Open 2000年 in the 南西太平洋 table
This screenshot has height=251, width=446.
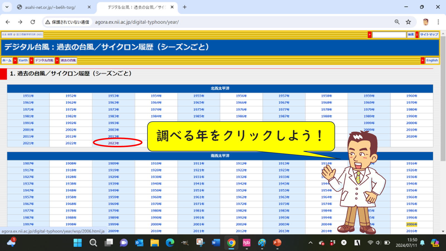156,224
